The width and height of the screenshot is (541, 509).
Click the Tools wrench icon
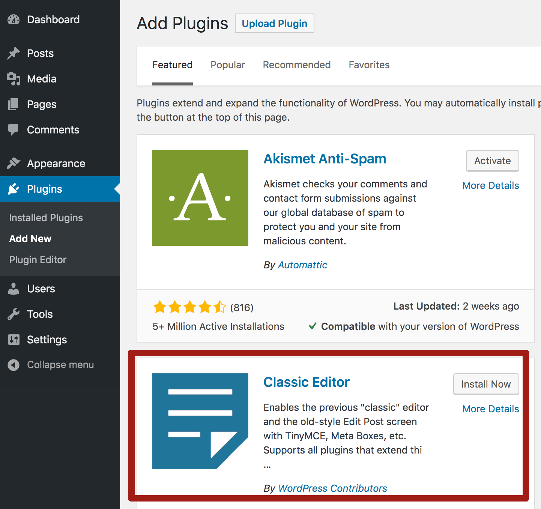tap(14, 314)
